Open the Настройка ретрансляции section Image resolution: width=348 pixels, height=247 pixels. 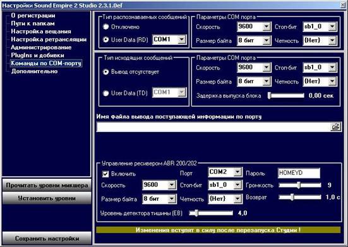point(49,40)
